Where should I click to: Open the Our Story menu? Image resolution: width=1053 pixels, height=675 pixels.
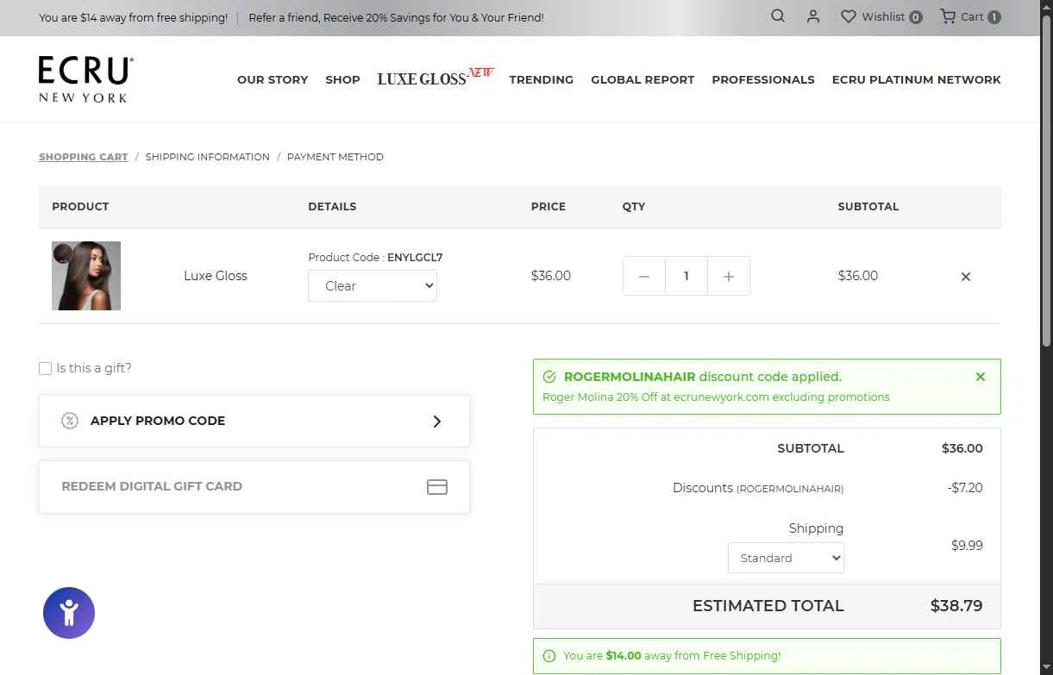click(273, 79)
